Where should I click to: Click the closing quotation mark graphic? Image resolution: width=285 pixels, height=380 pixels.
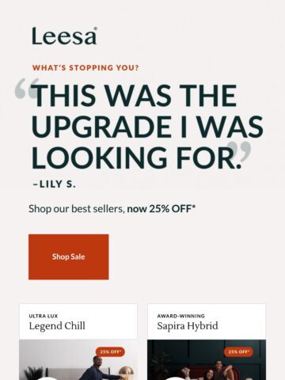[239, 151]
